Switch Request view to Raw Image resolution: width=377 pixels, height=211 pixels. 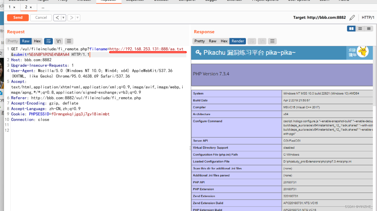(x=26, y=41)
